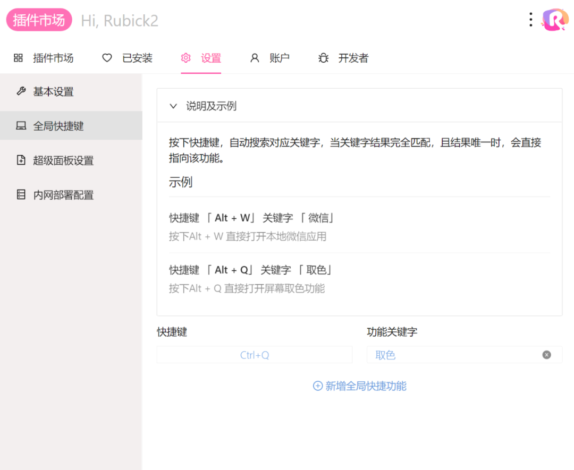Click the pink 插件市场 badge
The image size is (574, 470).
point(39,19)
